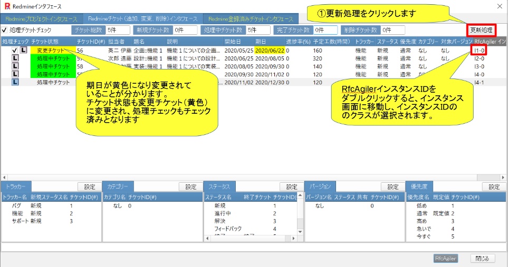The width and height of the screenshot is (508, 267).
Task: Click the 更新処理 button
Action: click(481, 30)
